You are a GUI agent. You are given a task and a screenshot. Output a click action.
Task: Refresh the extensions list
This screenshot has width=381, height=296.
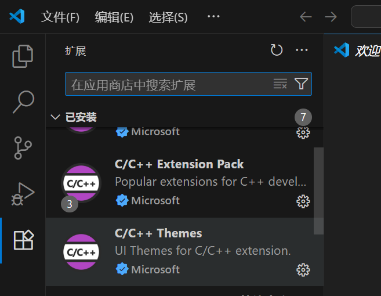[277, 50]
